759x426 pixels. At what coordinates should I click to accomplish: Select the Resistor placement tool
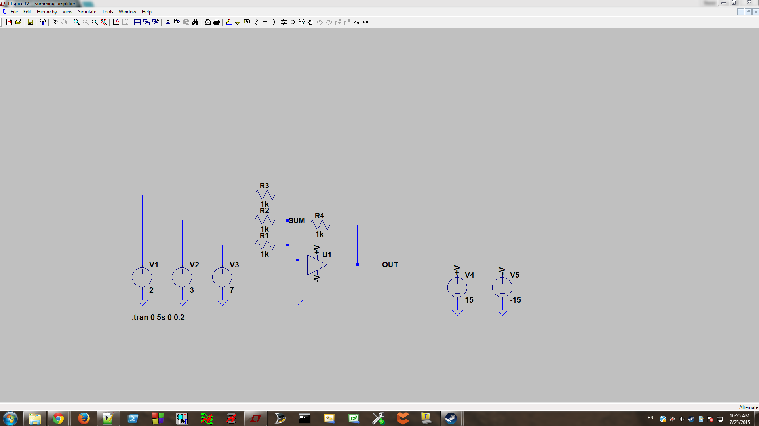256,22
